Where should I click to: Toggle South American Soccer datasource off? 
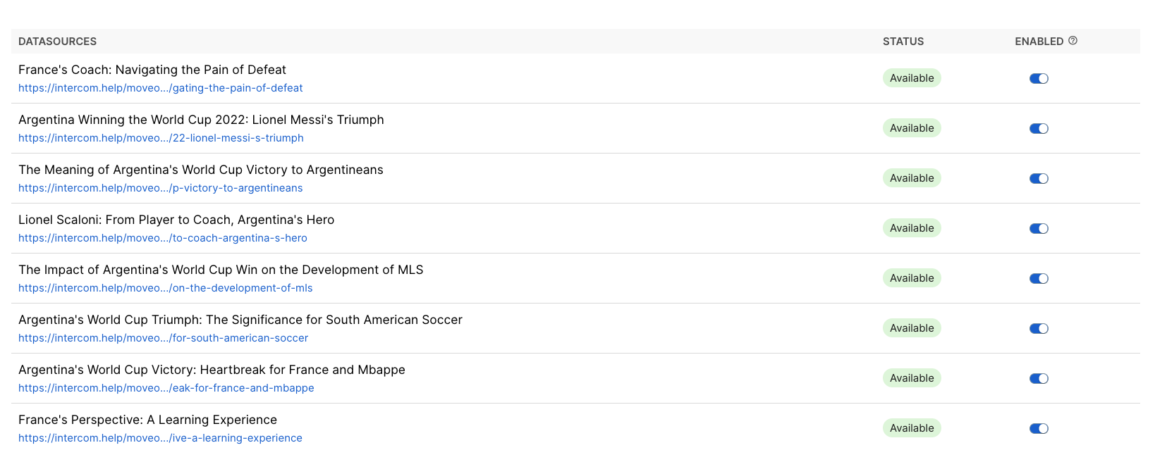(1039, 329)
